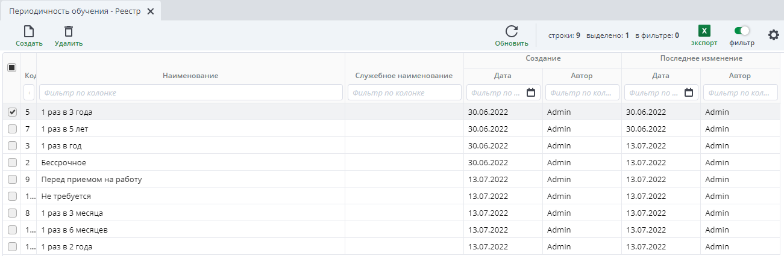This screenshot has height=256, width=784.
Task: Click the Удалить trash icon
Action: click(x=69, y=32)
